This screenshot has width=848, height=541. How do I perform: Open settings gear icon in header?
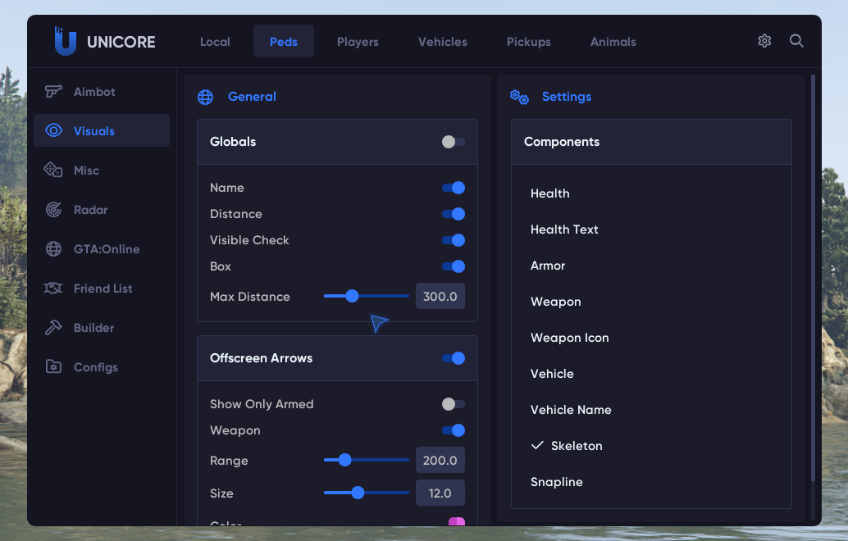pos(764,41)
